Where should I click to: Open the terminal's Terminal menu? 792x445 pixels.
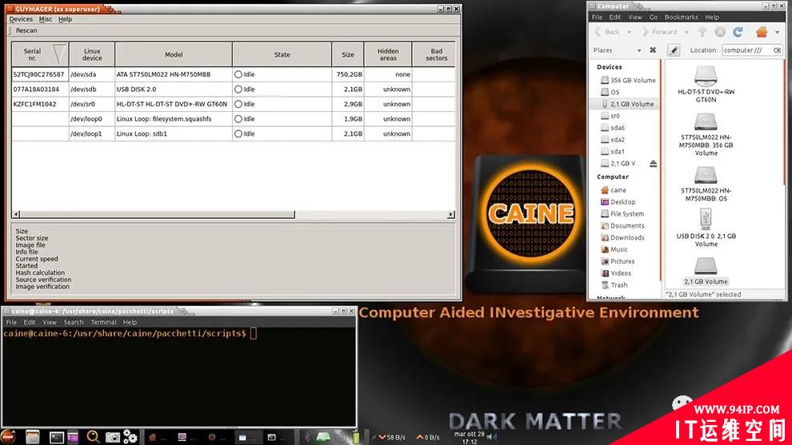[x=103, y=323]
